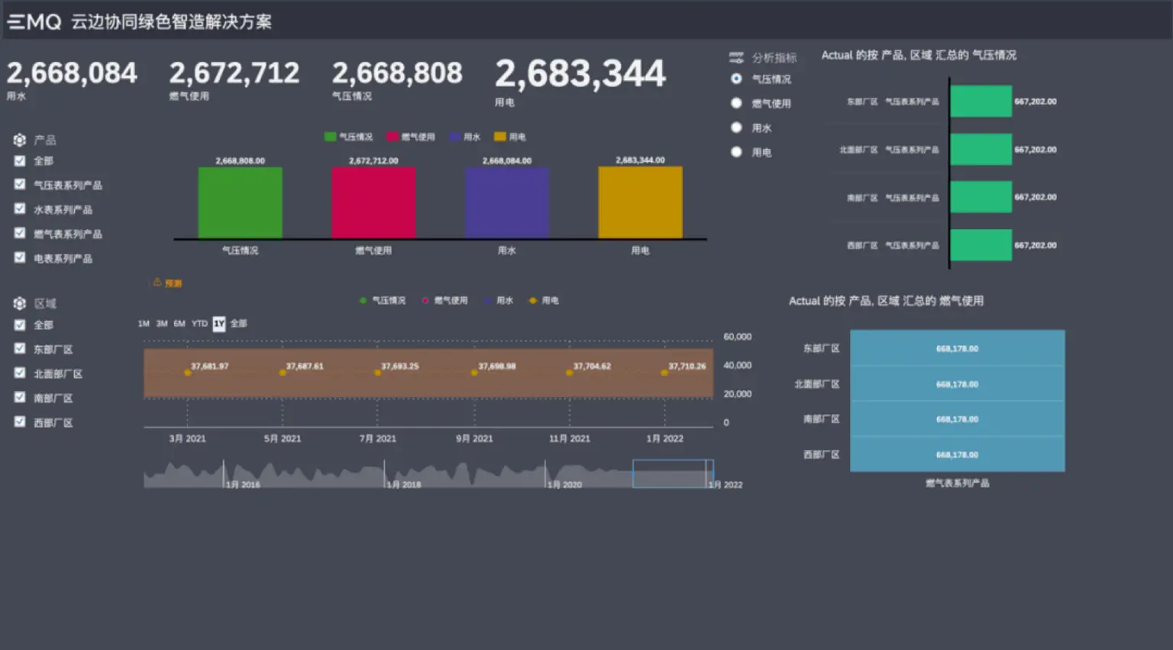Click the range selector window in timeline navigator
The height and width of the screenshot is (650, 1173).
(671, 474)
